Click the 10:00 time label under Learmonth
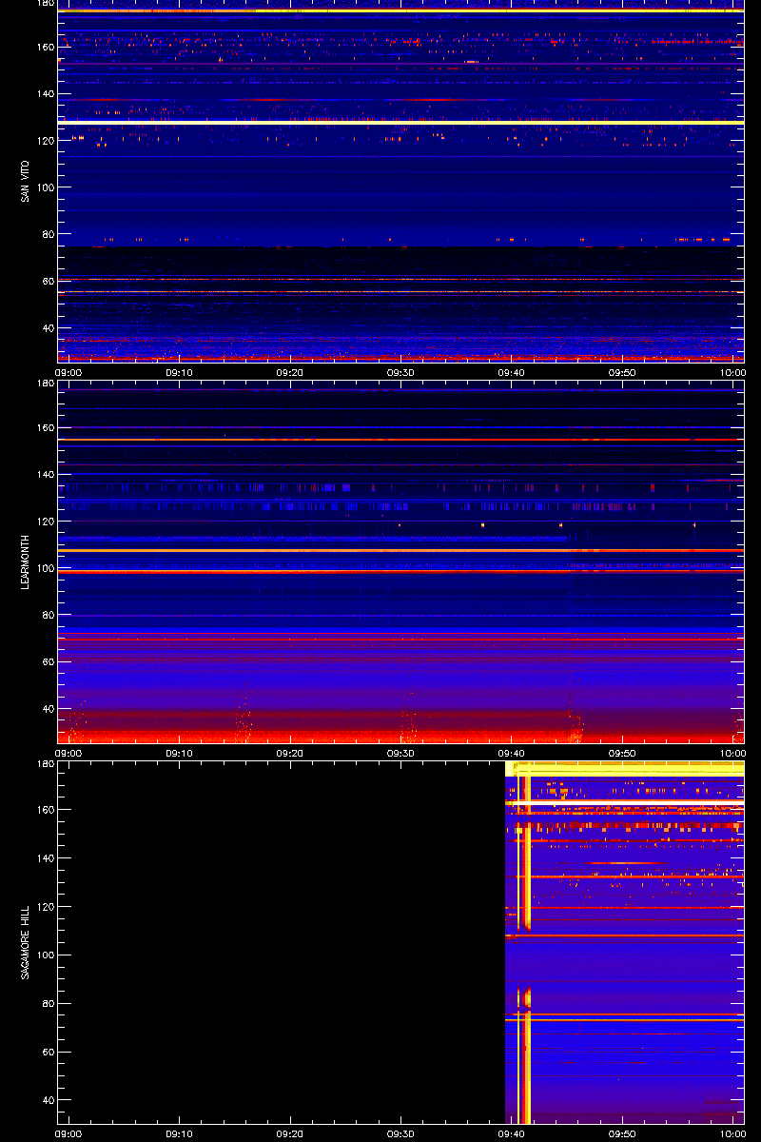 (x=732, y=754)
